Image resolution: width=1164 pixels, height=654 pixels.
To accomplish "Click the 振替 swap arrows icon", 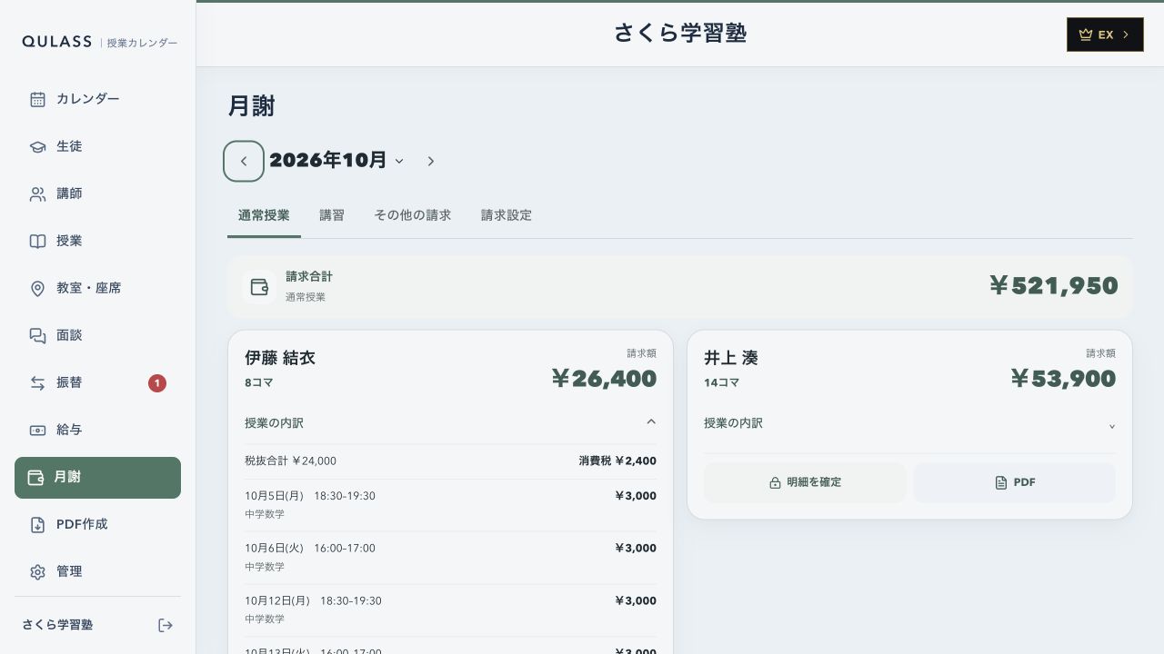I will point(37,382).
